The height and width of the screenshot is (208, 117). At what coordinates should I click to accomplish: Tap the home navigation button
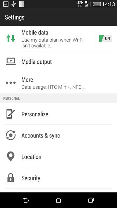point(58,200)
